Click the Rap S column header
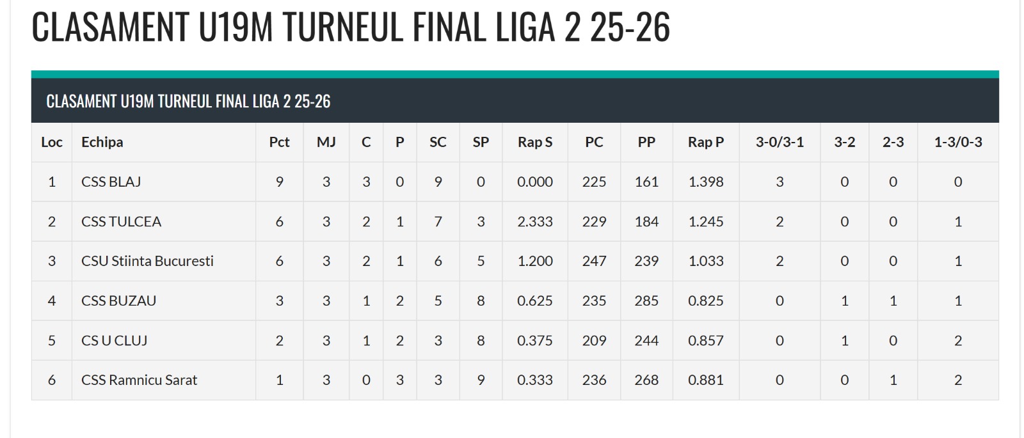Viewport: 1024px width, 438px height. [x=535, y=142]
